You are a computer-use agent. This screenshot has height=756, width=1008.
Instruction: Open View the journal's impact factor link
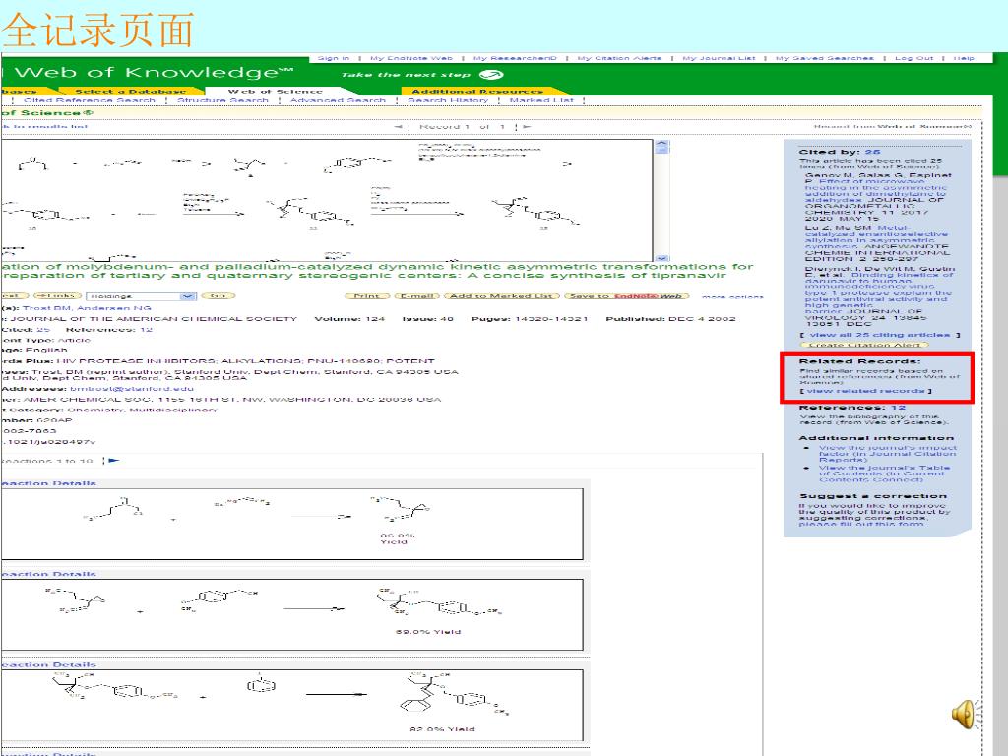coord(888,453)
